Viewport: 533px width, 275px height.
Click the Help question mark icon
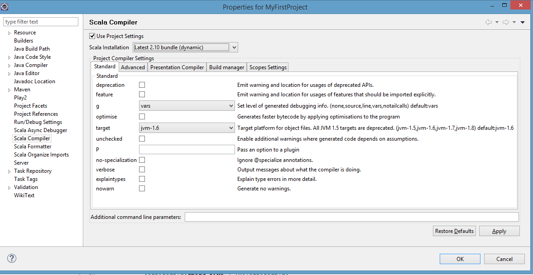click(x=11, y=258)
